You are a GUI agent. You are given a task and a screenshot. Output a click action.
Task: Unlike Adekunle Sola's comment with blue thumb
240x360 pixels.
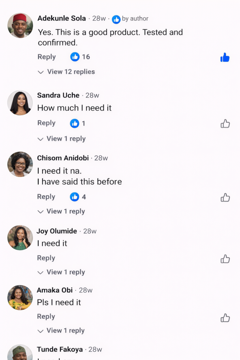(x=225, y=57)
